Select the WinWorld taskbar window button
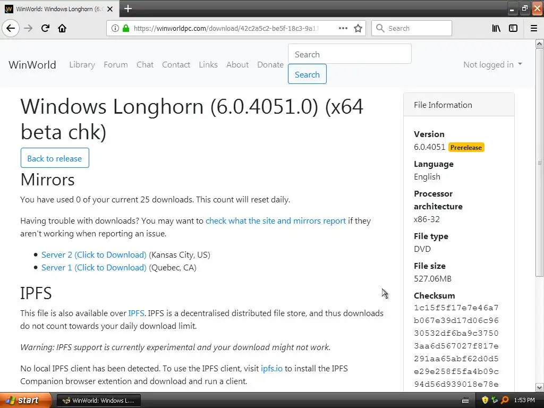Viewport: 544px width, 408px height. (98, 401)
